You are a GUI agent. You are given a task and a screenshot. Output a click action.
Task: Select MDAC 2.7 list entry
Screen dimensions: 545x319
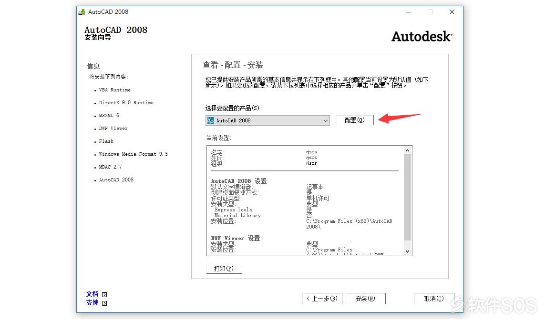pos(111,167)
